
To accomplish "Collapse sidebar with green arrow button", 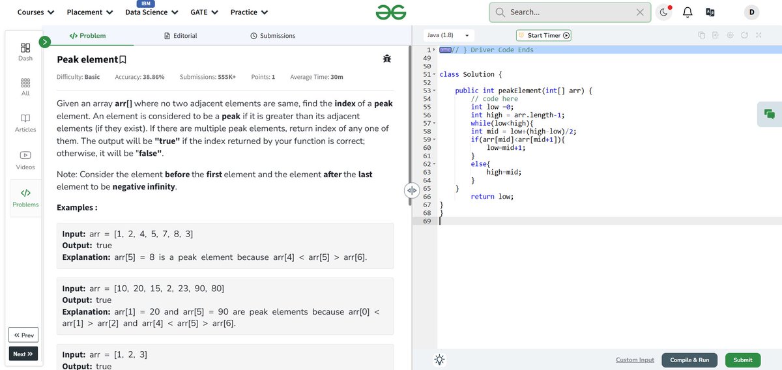I will 45,42.
